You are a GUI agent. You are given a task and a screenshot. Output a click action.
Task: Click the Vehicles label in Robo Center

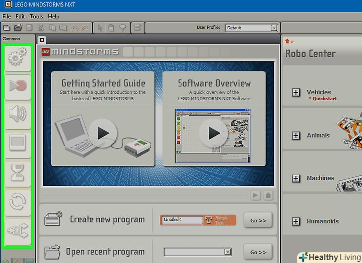[x=319, y=92]
